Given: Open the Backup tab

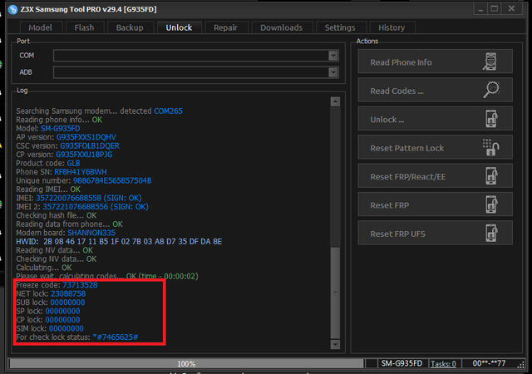Looking at the screenshot, I should coord(130,27).
